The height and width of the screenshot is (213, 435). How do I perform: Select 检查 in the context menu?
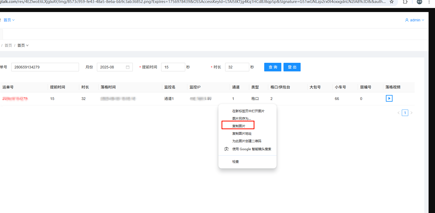(236, 161)
